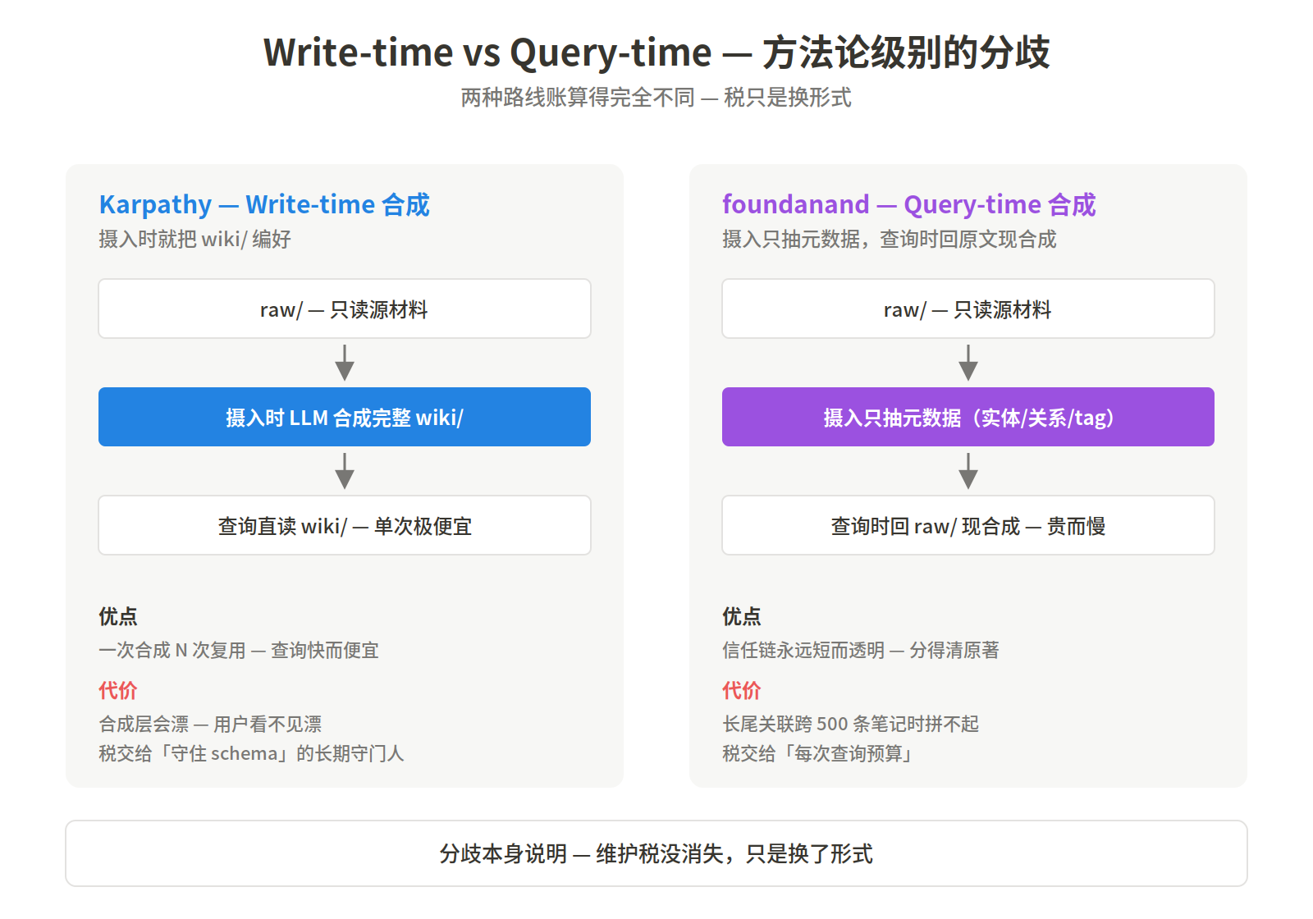
Task: Click 'raw/ — 只读源材料' box in foundanand panel
Action: point(968,309)
